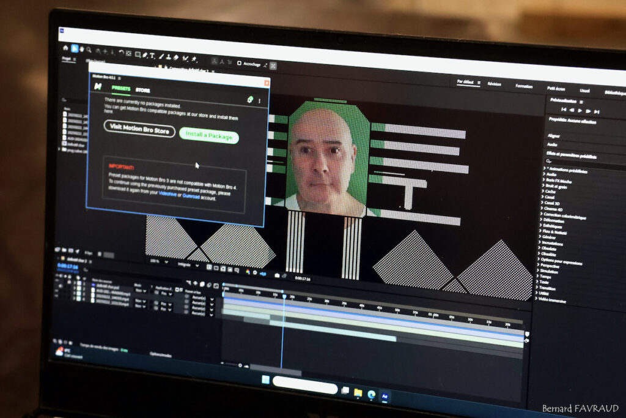Expand the Correction colorimétrique category
Viewport: 626px width, 418px height.
click(543, 214)
